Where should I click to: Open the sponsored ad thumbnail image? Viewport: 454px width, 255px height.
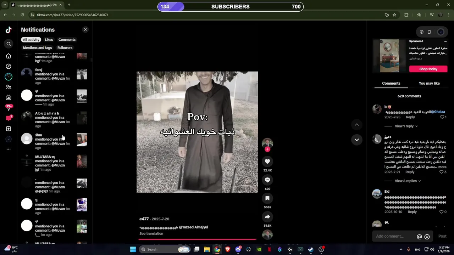tap(389, 56)
